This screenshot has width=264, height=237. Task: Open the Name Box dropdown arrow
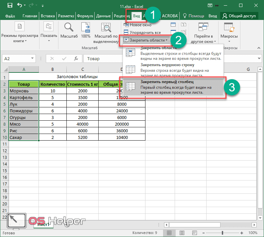pos(32,58)
